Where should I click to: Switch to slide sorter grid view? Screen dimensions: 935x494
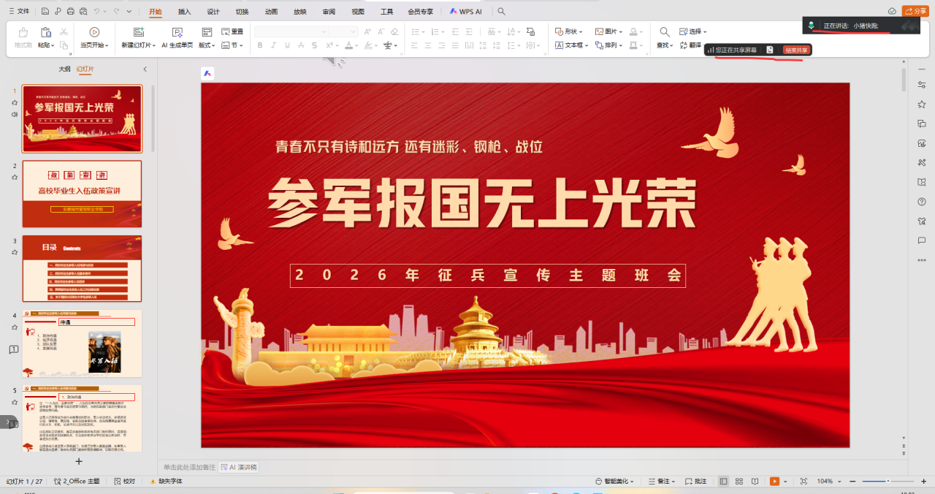739,482
